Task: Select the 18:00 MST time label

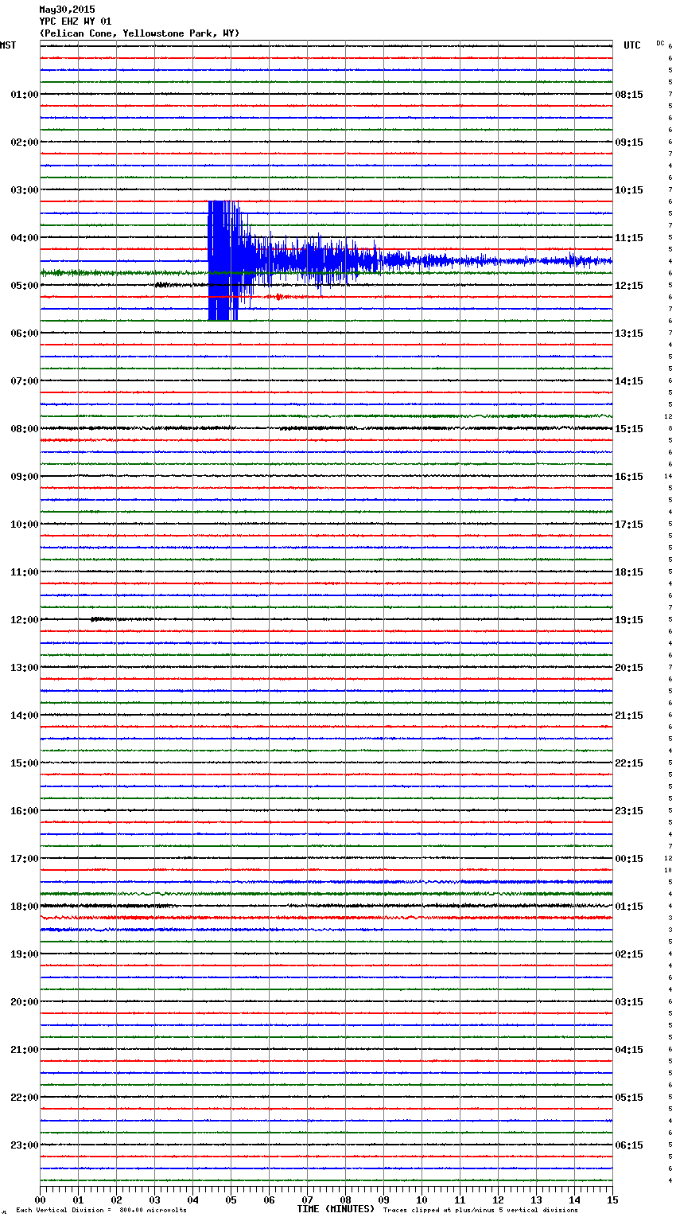Action: tap(25, 907)
